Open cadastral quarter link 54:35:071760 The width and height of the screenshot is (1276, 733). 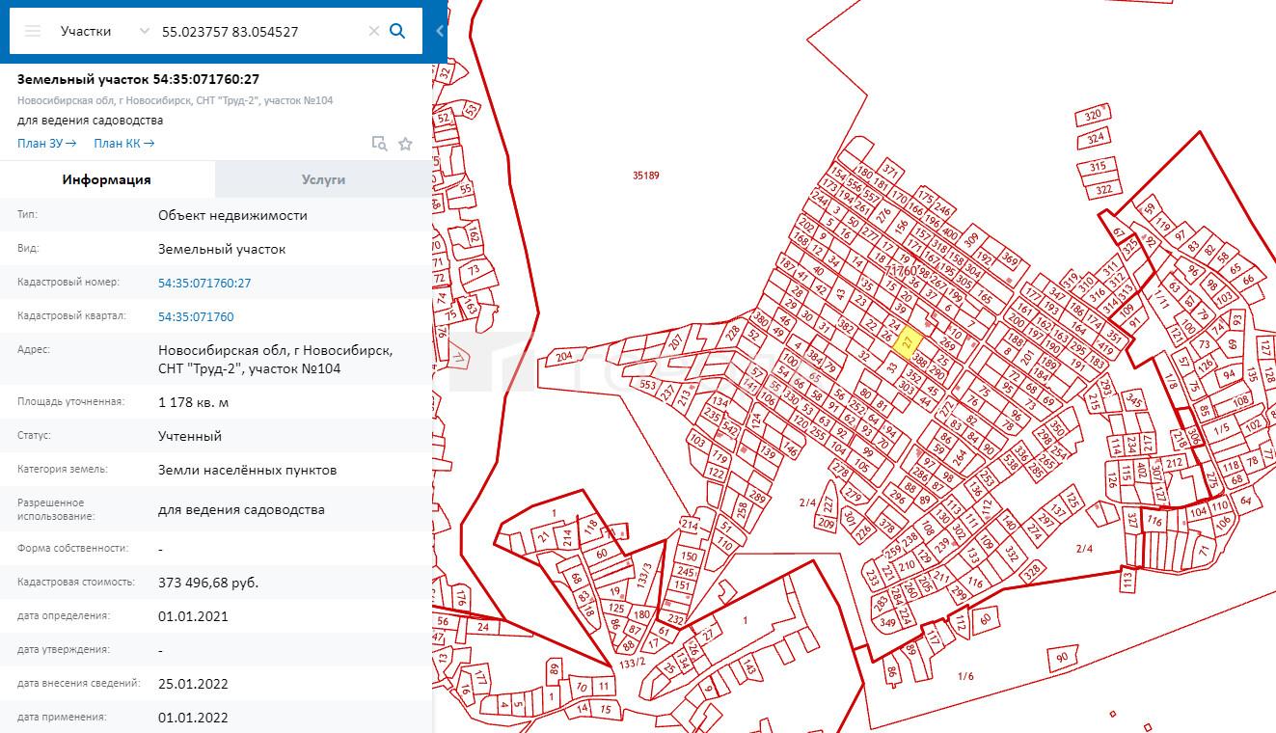tap(196, 316)
